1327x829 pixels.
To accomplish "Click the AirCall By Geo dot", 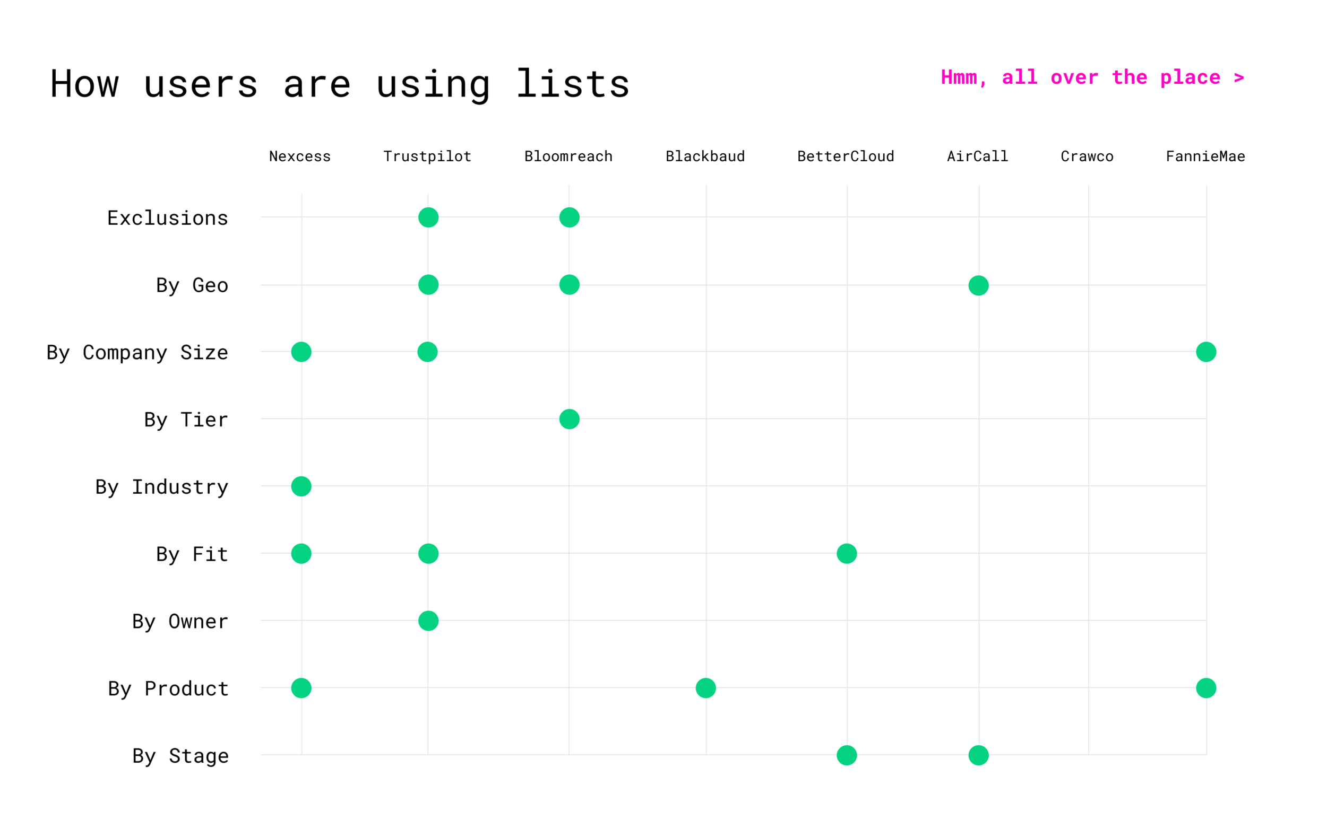I will pos(978,285).
